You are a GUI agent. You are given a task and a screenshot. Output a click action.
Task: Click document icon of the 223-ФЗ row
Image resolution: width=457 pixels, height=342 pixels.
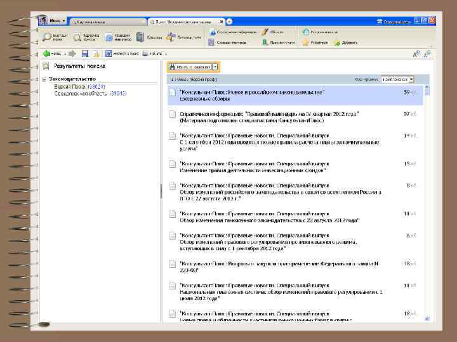click(173, 264)
